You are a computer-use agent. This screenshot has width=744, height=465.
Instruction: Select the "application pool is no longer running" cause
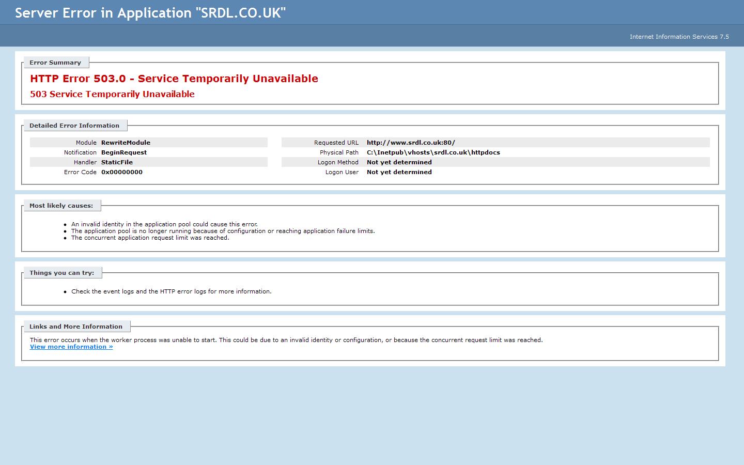point(223,231)
